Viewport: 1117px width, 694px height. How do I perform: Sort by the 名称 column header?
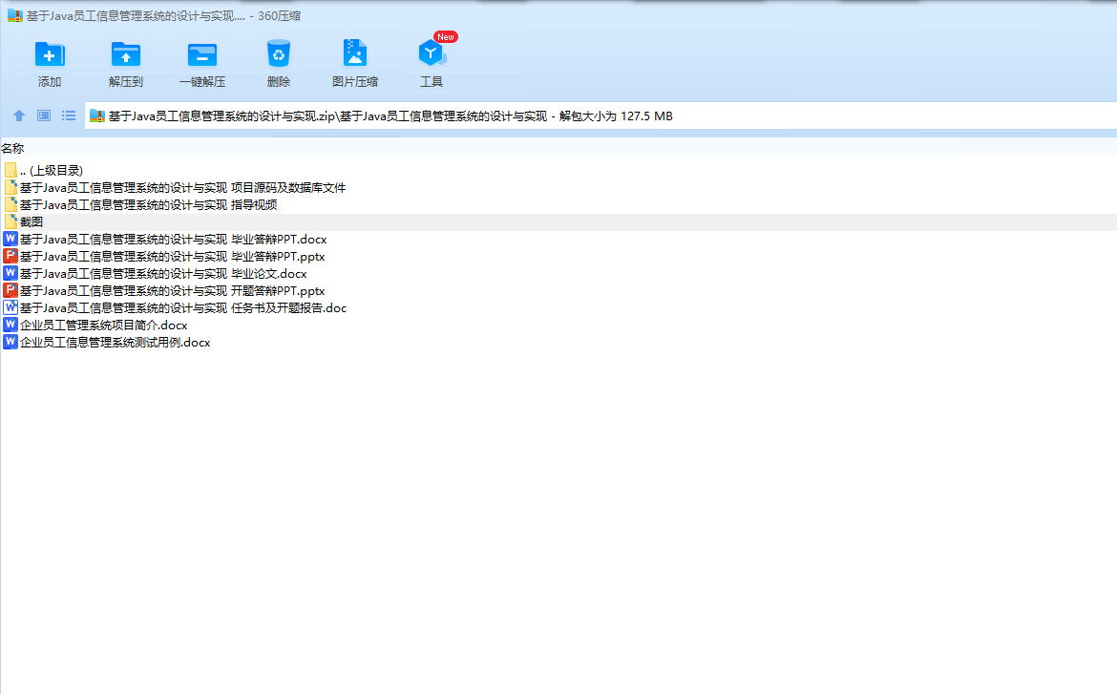coord(12,148)
